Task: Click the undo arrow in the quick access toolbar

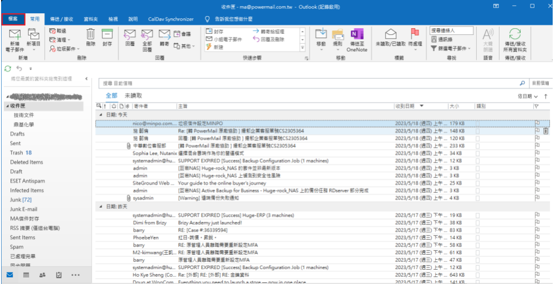Action: (x=19, y=69)
